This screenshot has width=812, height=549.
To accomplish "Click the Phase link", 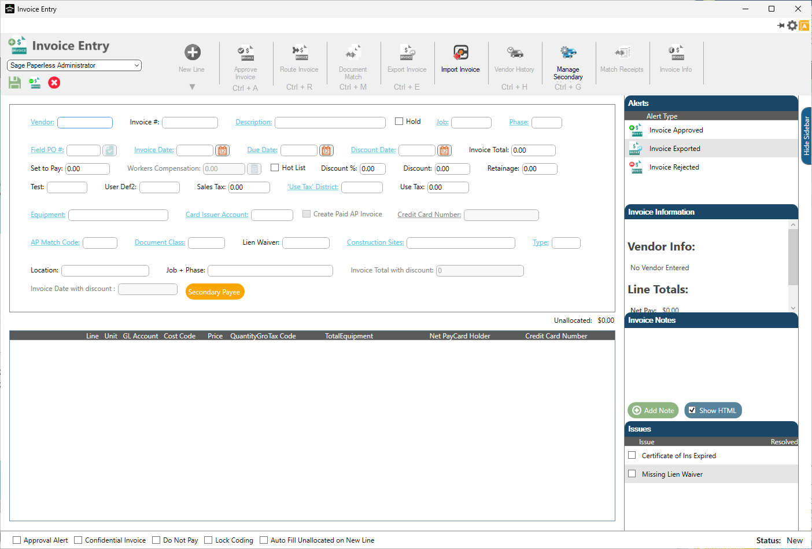I will 519,122.
